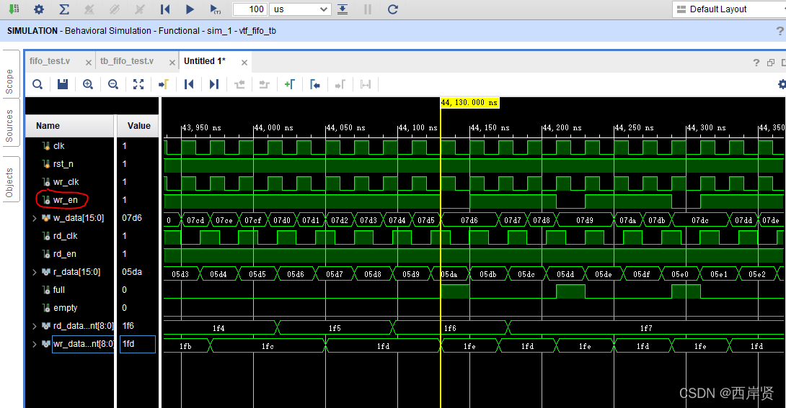Float the waveform window icon
This screenshot has height=408, width=786.
pos(770,63)
